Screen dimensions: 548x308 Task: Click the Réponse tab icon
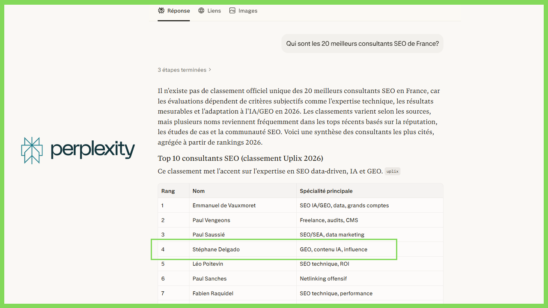161,11
